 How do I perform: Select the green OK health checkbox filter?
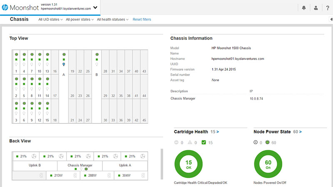pyautogui.click(x=203, y=143)
